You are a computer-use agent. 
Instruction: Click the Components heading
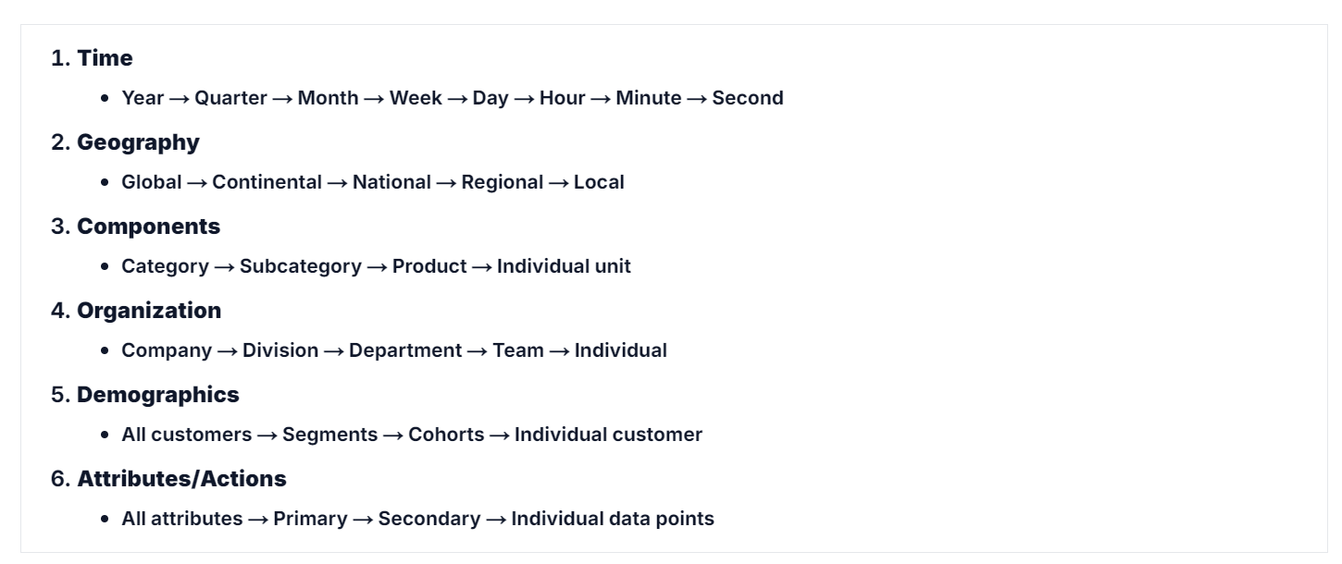tap(148, 227)
